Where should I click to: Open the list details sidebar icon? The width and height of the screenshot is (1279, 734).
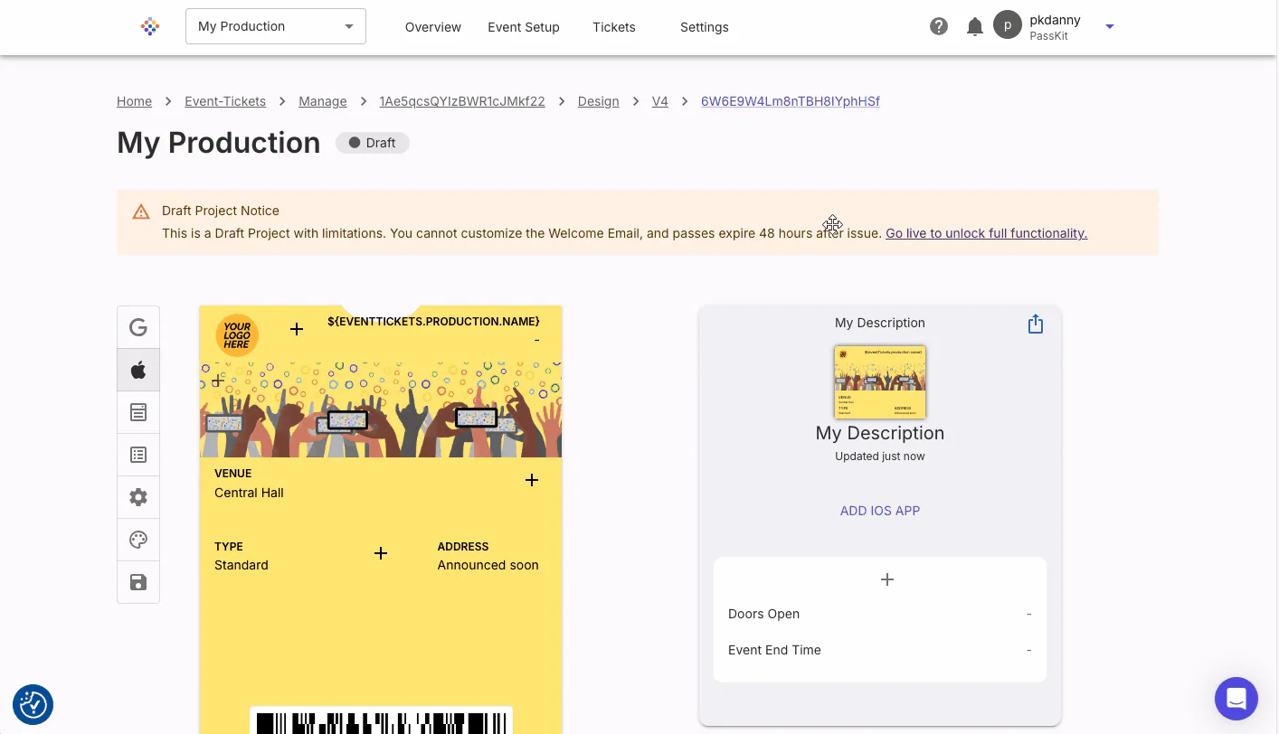point(138,455)
